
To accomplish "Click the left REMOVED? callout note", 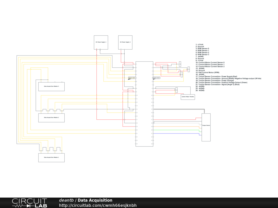I will (x=132, y=78).
